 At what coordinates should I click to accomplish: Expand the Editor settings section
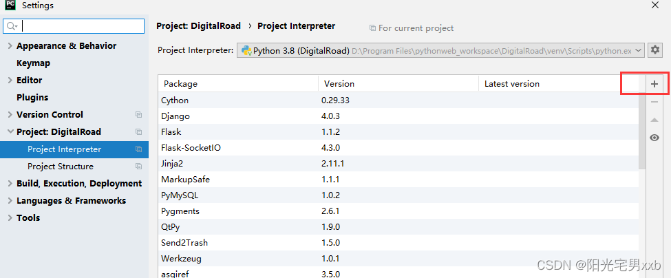(10, 81)
